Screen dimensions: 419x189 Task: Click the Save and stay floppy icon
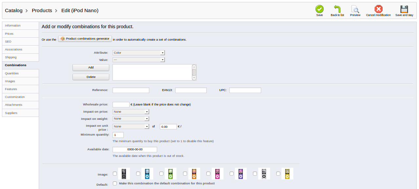click(404, 9)
